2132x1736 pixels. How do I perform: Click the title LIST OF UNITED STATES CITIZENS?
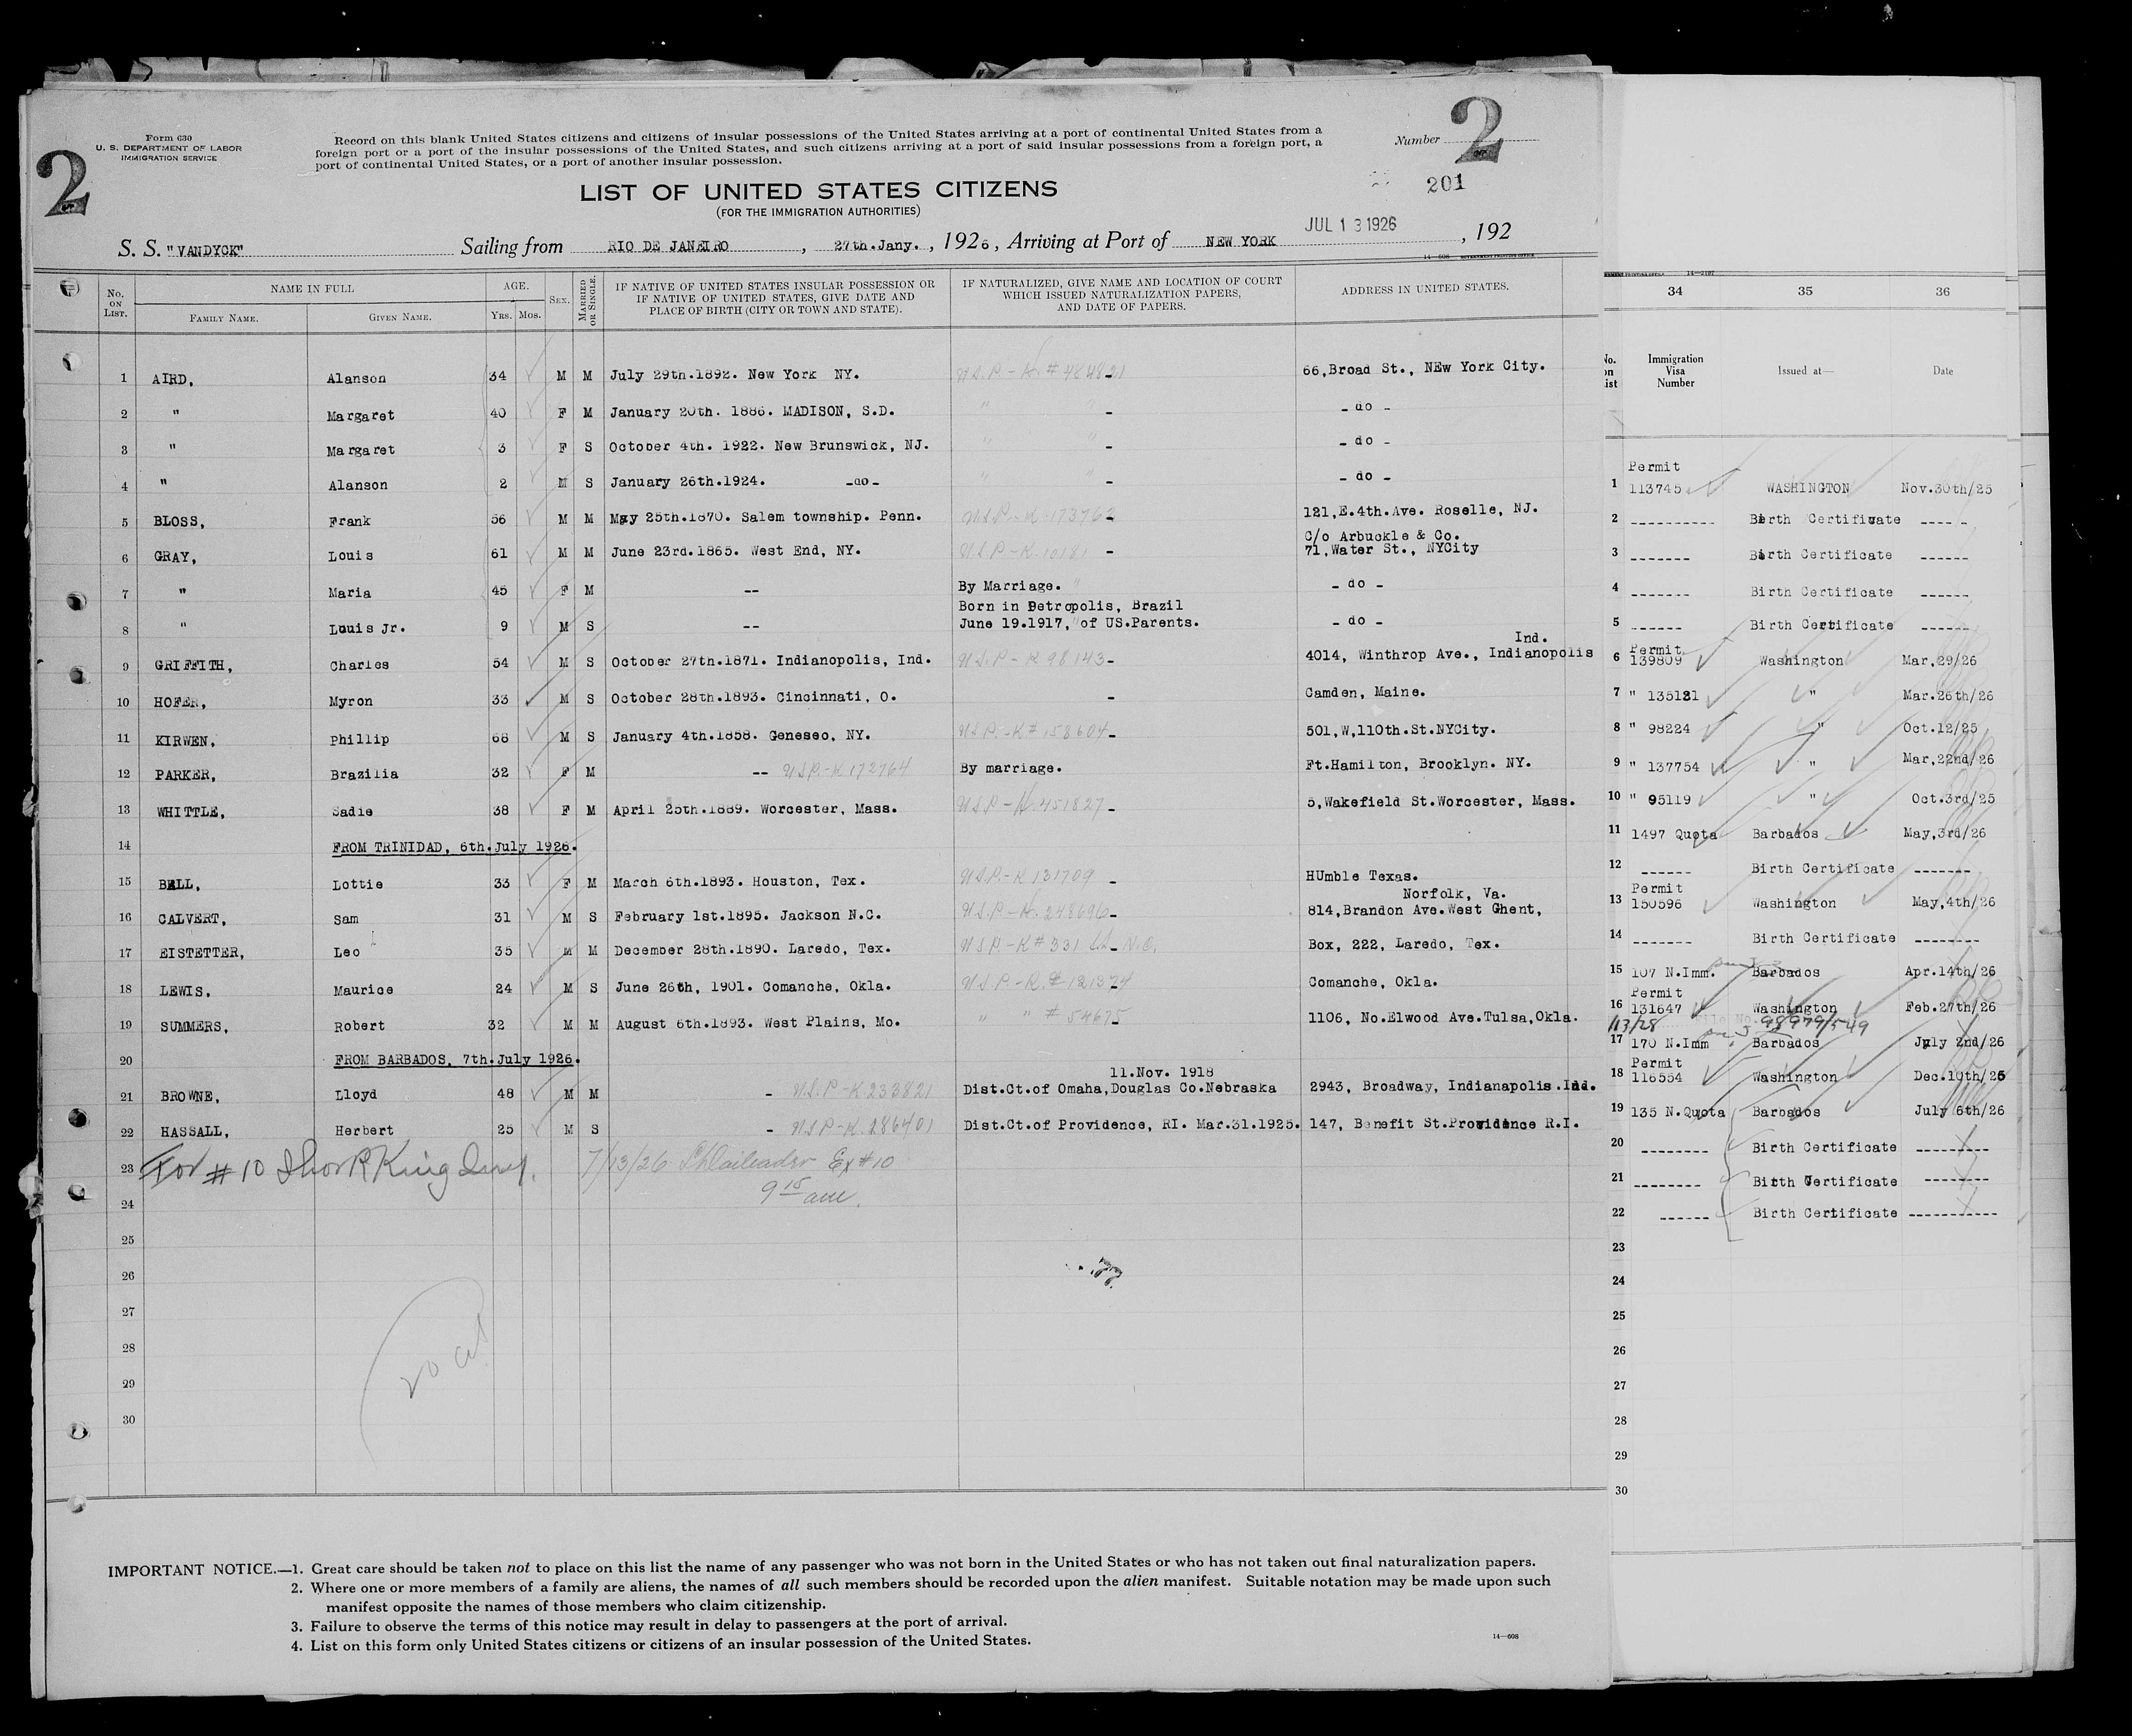tap(818, 190)
